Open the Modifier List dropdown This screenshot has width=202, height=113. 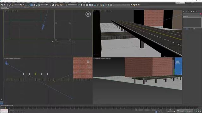pos(192,16)
